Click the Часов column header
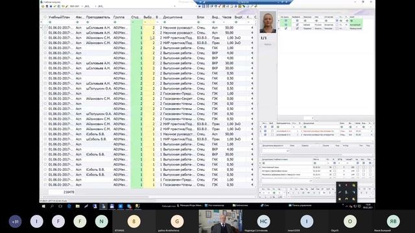 pyautogui.click(x=227, y=17)
